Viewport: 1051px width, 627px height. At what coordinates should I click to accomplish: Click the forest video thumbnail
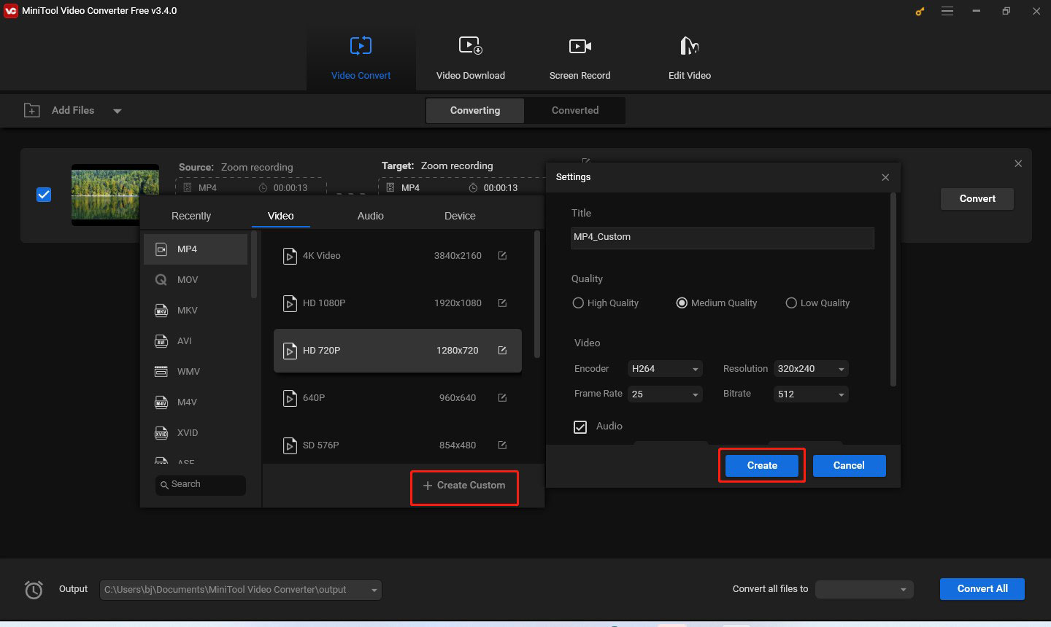(x=115, y=195)
